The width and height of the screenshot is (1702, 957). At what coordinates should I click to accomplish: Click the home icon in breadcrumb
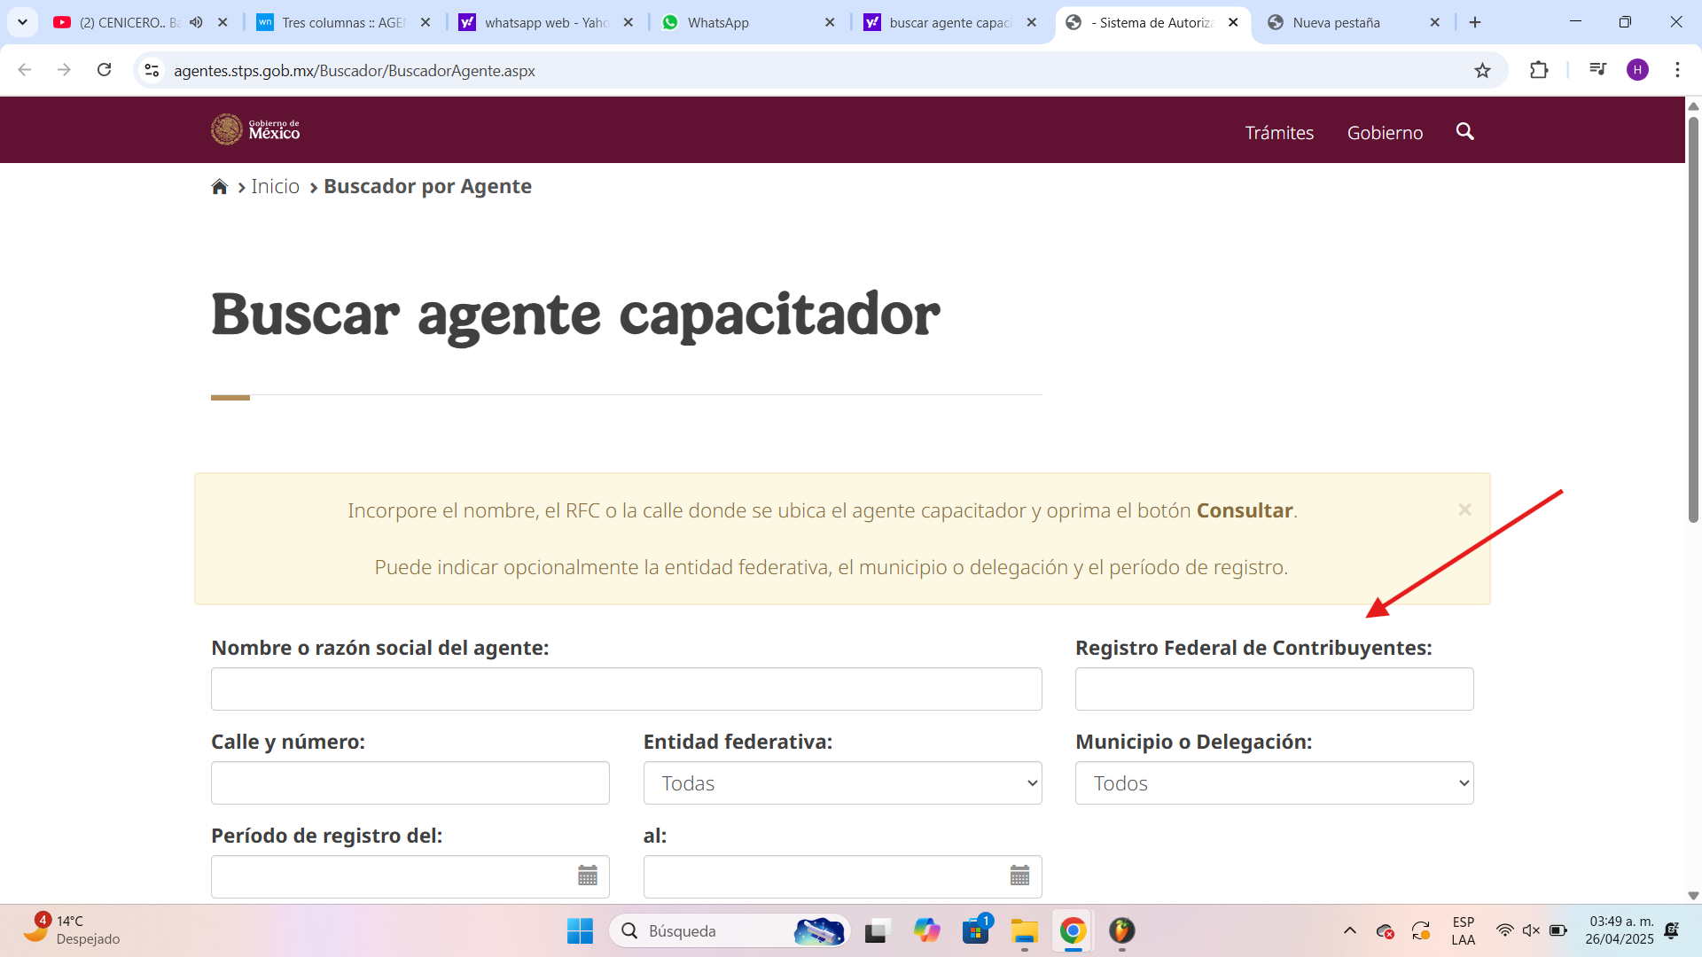pyautogui.click(x=219, y=187)
